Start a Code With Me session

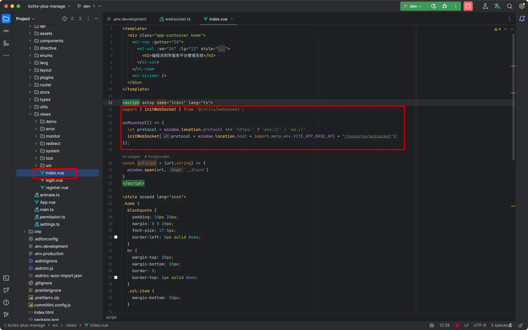pyautogui.click(x=485, y=6)
